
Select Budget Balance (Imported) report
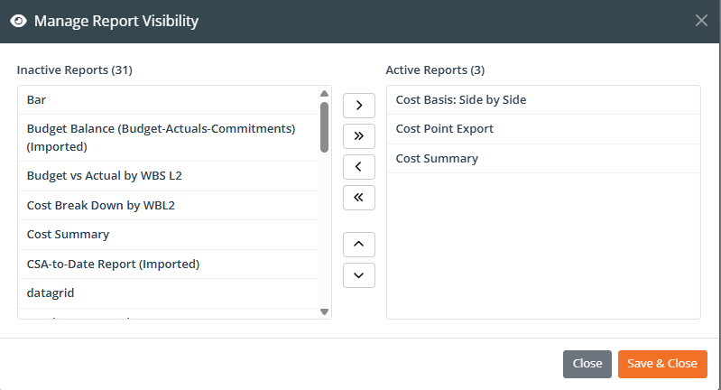[x=168, y=137]
